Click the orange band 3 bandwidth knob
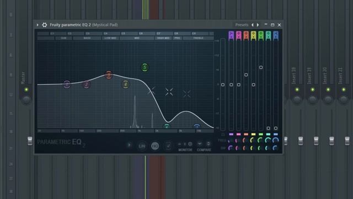353x199 pixels. click(x=245, y=148)
